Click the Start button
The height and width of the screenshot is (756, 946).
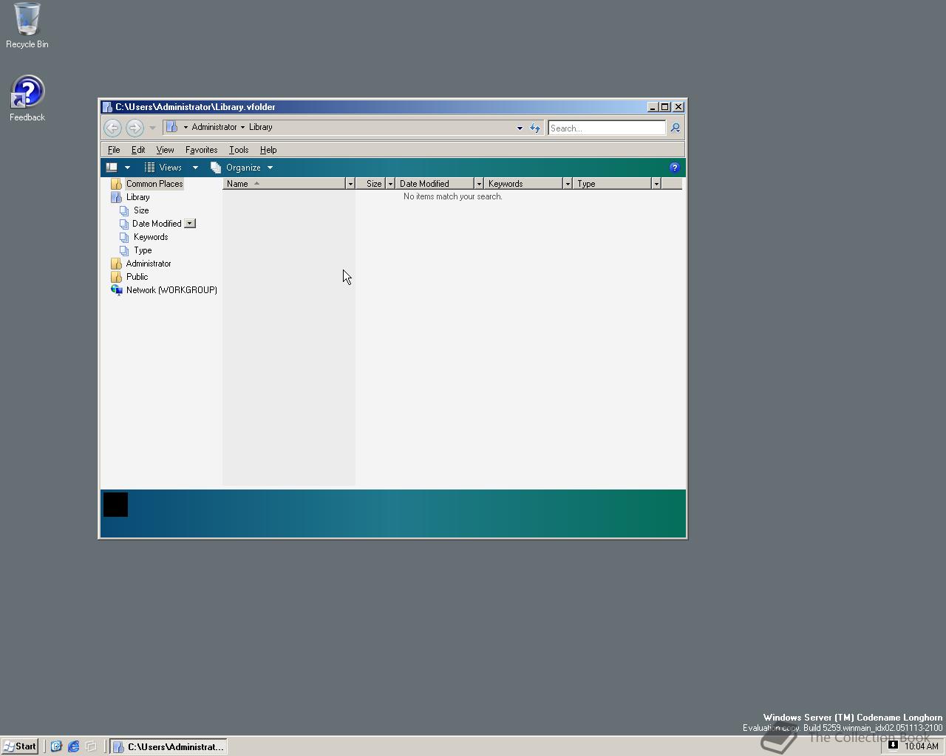coord(19,746)
